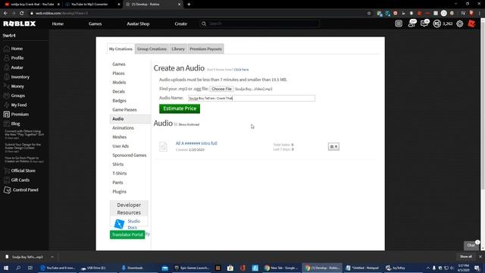Screen dimensions: 485x273
Task: Open My Feed in the left sidebar
Action: click(x=18, y=105)
